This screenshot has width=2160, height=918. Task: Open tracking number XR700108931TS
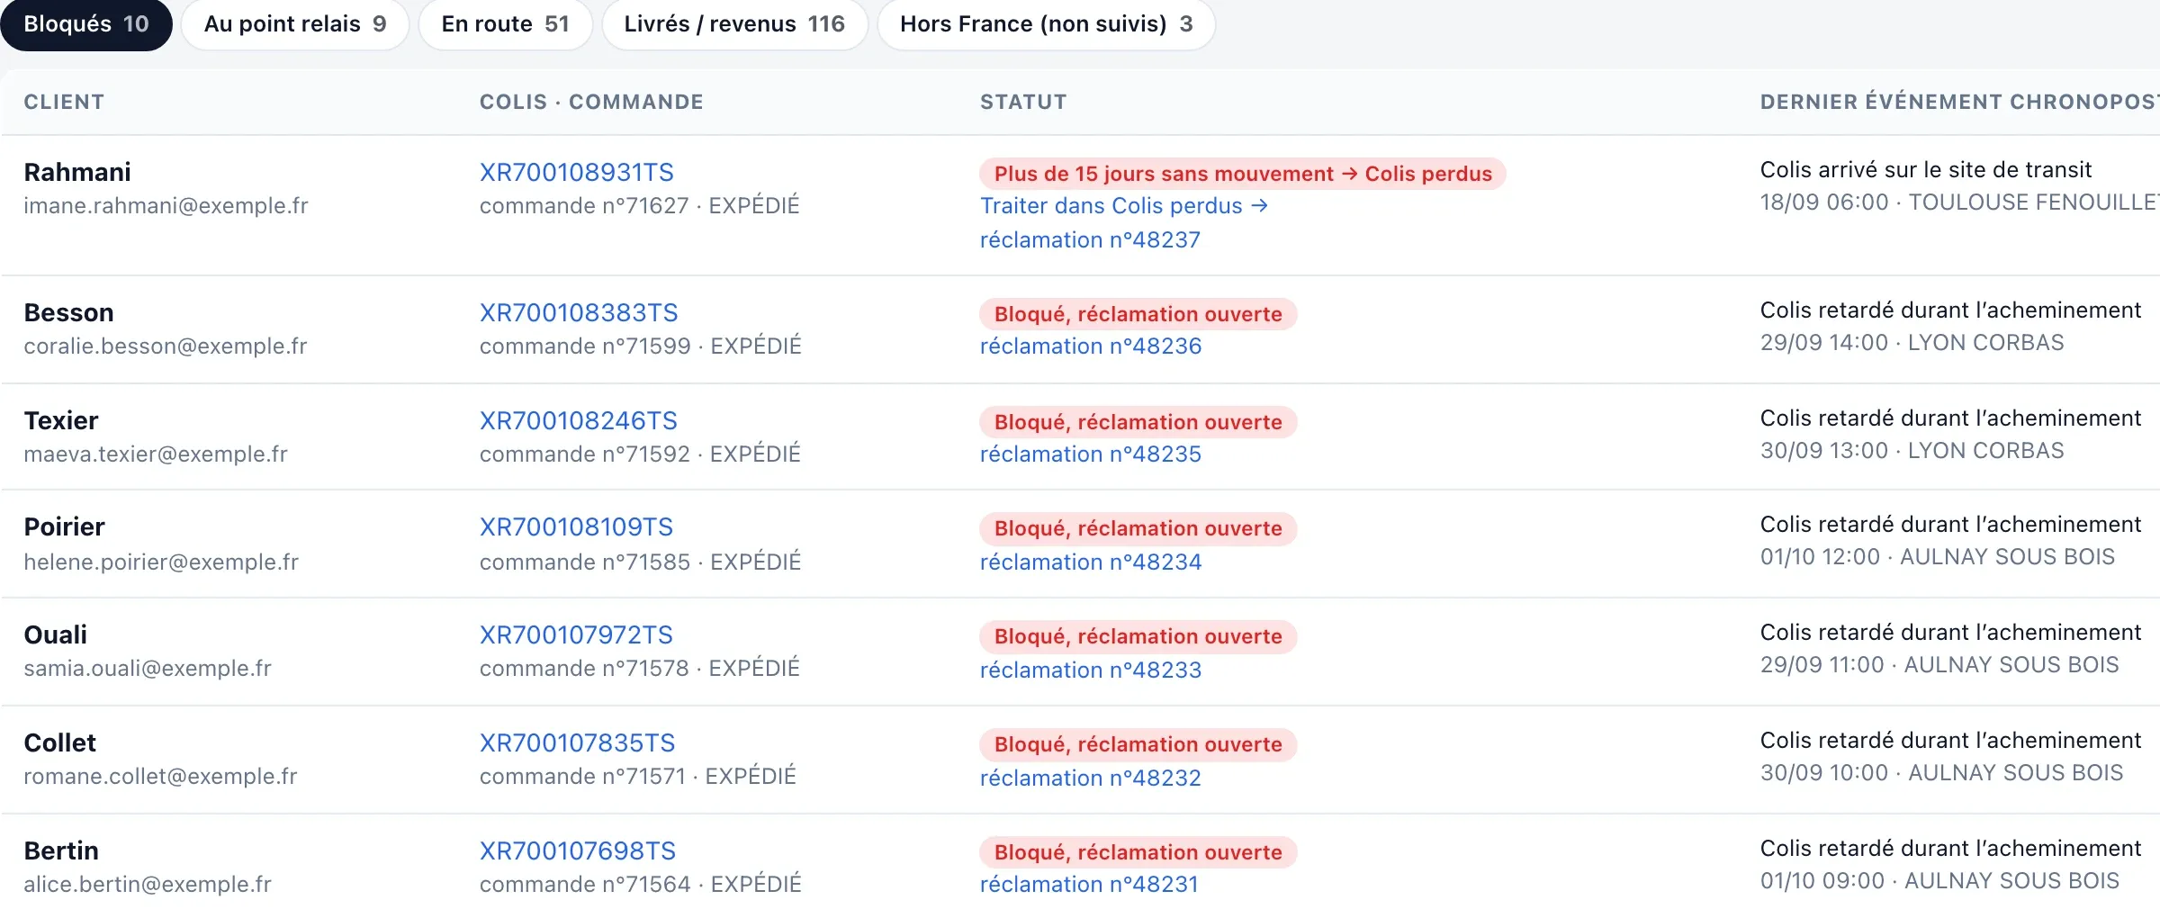click(x=577, y=172)
